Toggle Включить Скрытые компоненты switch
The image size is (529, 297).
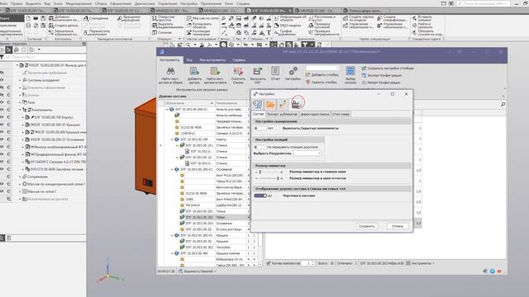[260, 129]
